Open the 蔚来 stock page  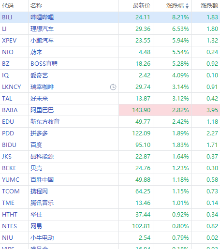[x=36, y=52]
